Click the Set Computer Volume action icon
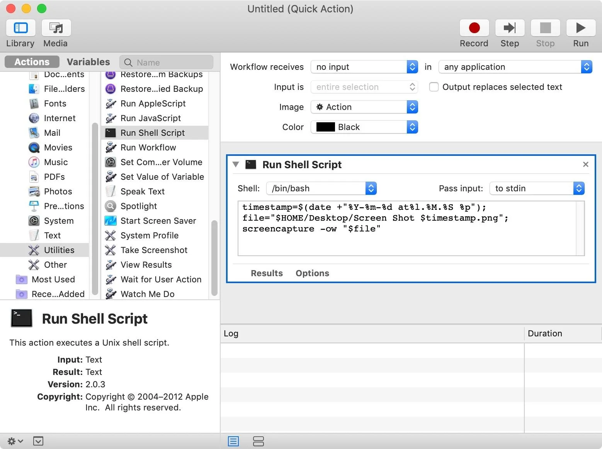602x449 pixels. coord(111,162)
